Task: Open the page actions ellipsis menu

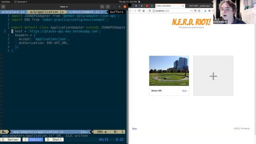Action: 192,11
